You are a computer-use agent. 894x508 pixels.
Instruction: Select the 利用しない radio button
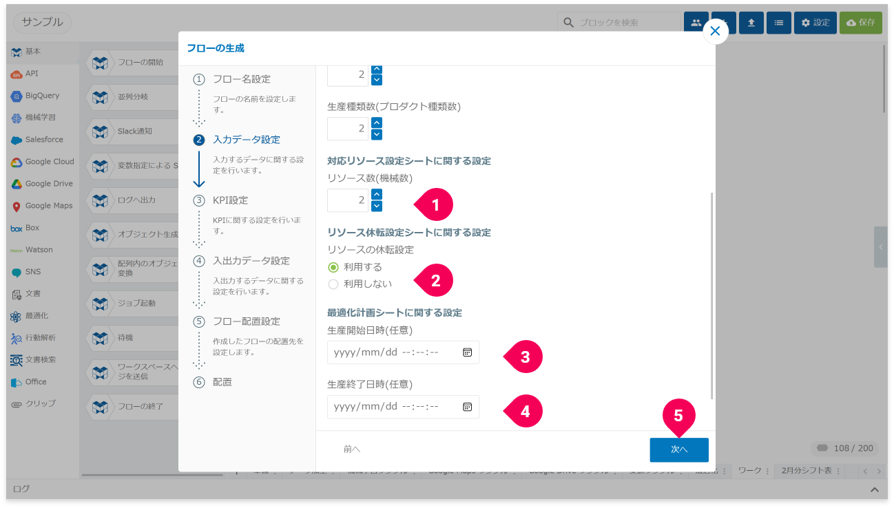tap(333, 284)
